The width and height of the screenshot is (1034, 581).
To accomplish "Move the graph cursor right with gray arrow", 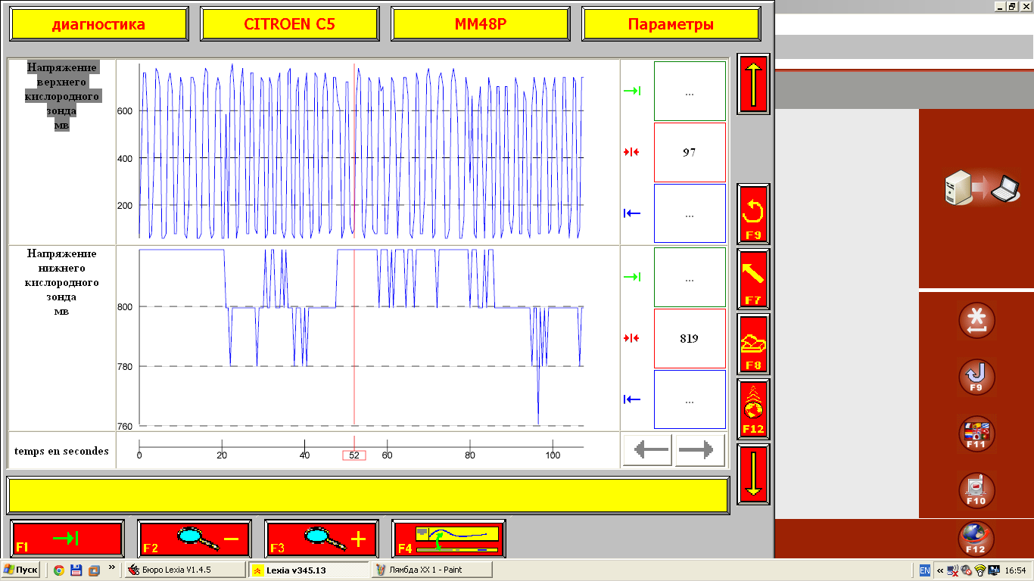I will (x=700, y=450).
